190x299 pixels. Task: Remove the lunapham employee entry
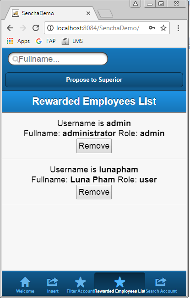(x=94, y=192)
